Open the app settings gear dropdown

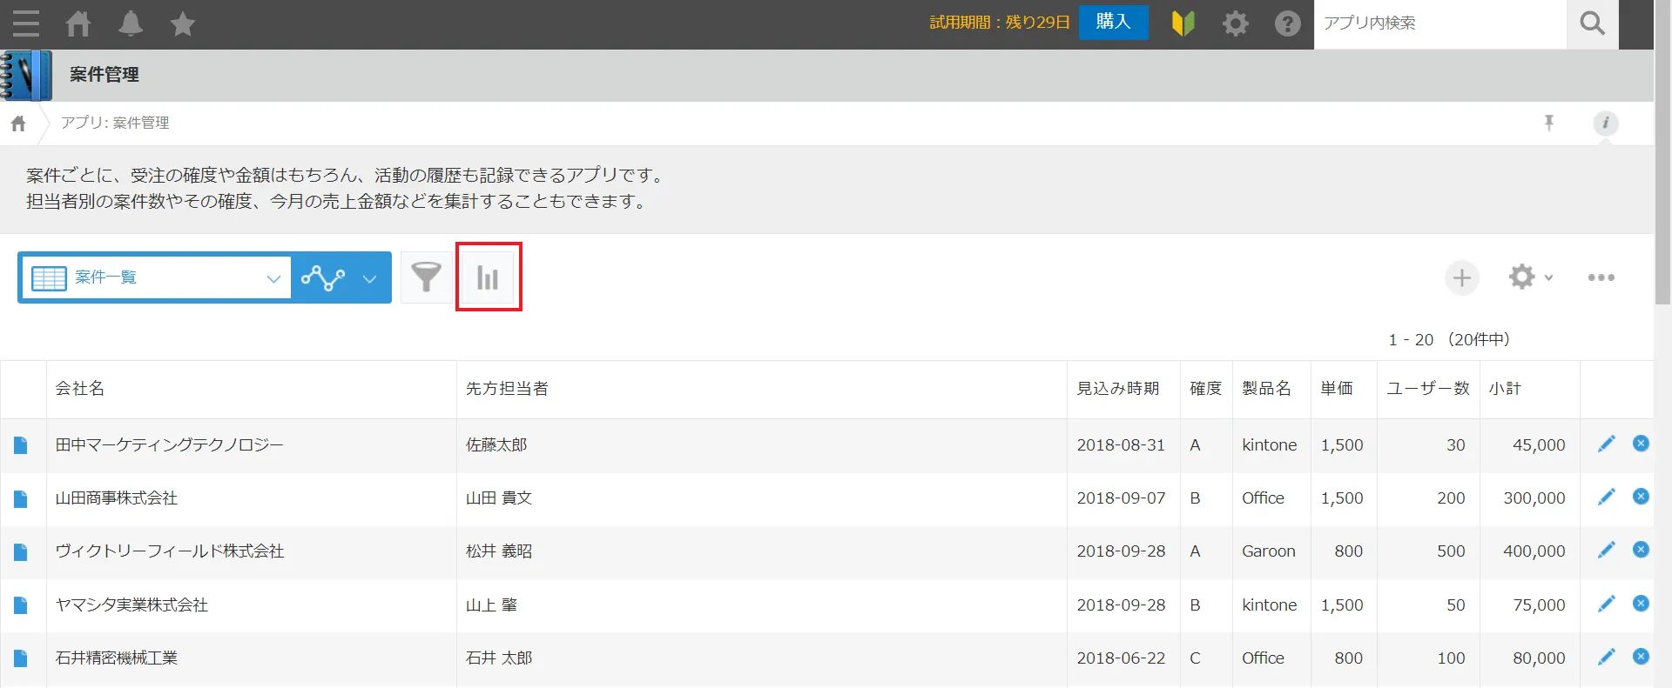pos(1530,277)
